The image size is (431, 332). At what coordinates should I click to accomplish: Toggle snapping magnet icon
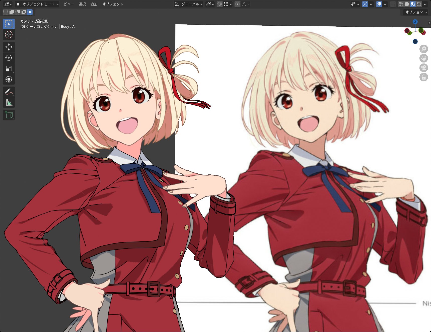[220, 4]
